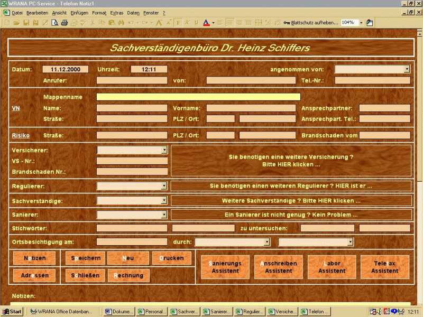
Task: Open the Anschreiben Assistent
Action: click(279, 267)
